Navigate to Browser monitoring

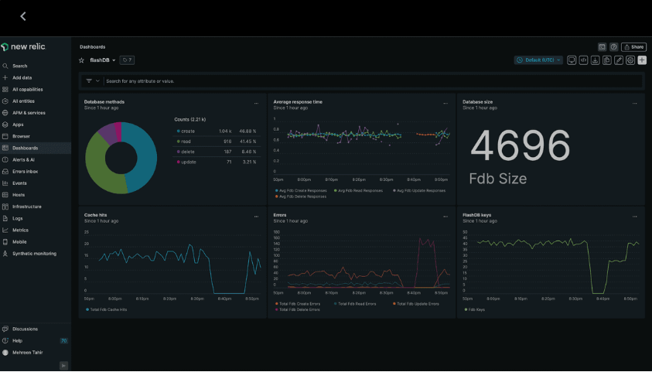tap(21, 136)
